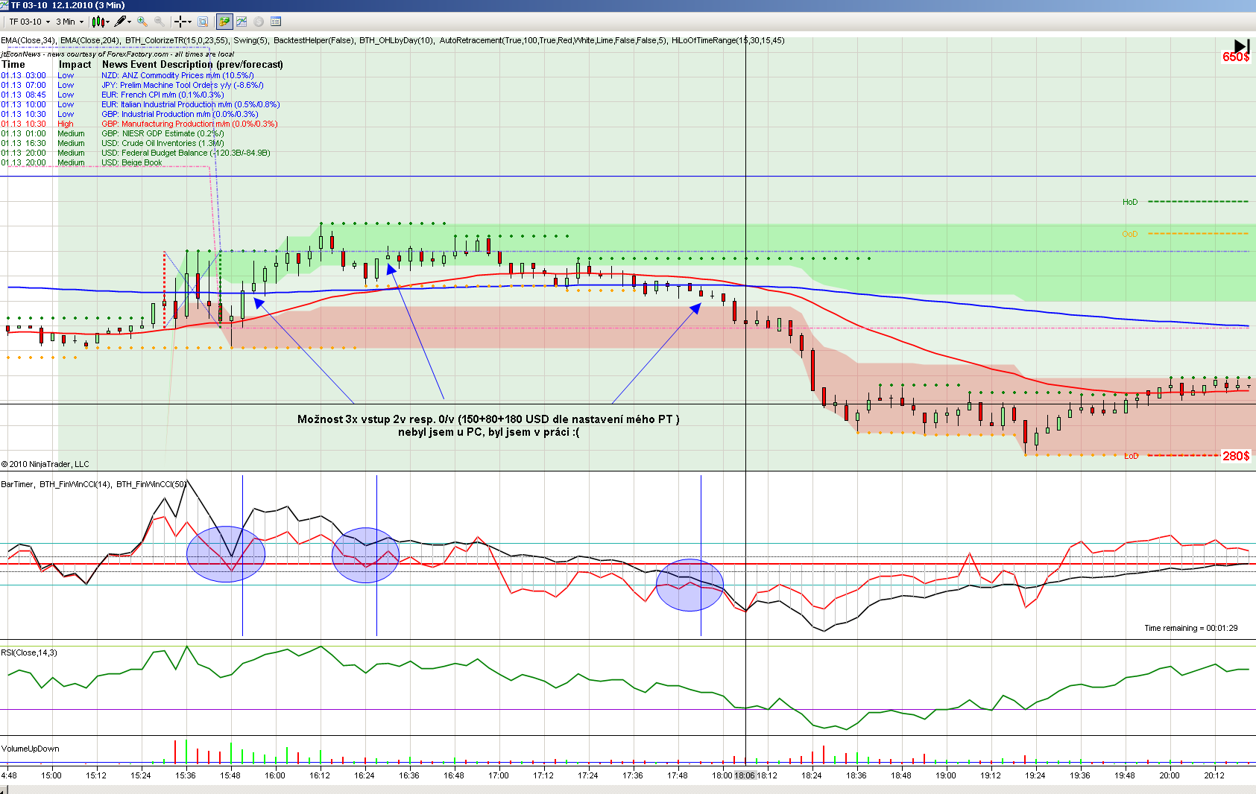Select the EUR Italian Industrial Production row
The width and height of the screenshot is (1256, 794).
pyautogui.click(x=140, y=104)
